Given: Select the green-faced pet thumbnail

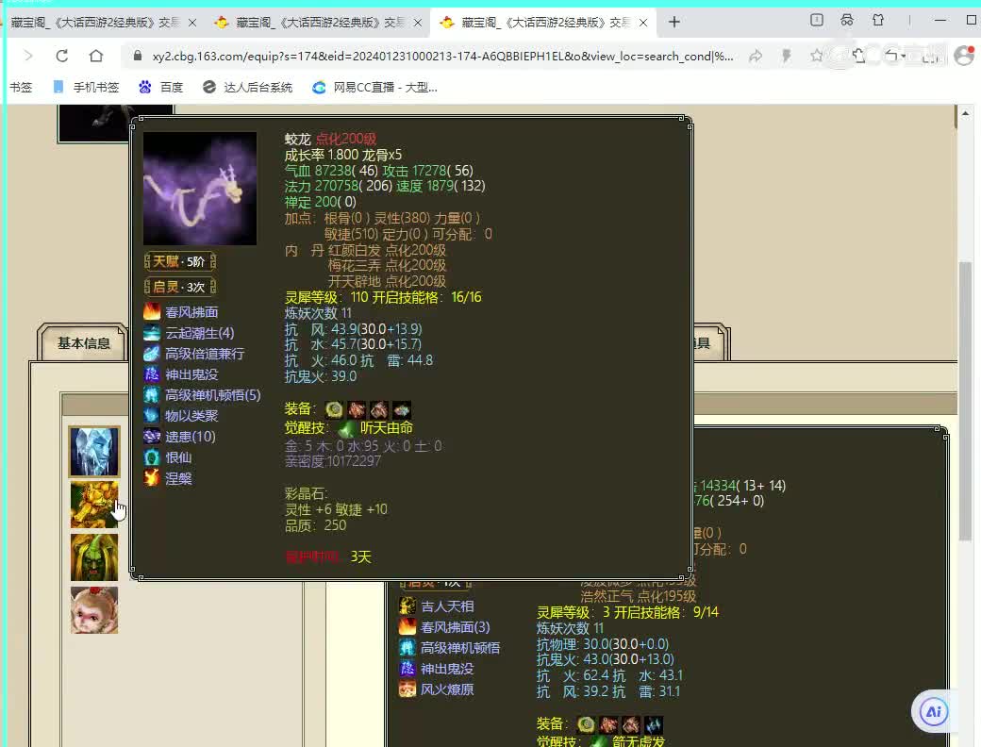Looking at the screenshot, I should click(93, 556).
